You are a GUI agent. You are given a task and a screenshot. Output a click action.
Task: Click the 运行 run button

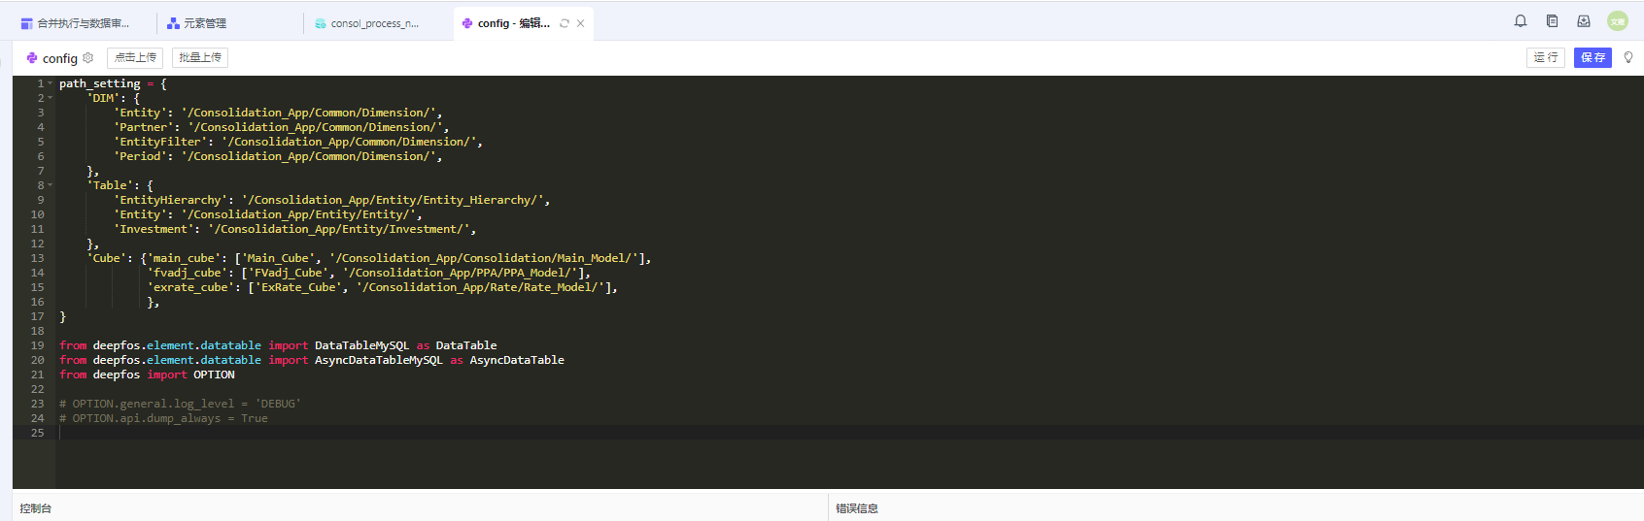tap(1545, 58)
